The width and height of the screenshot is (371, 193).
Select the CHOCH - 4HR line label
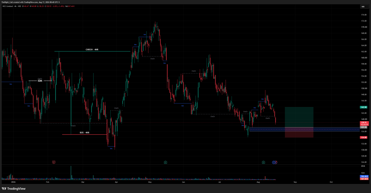pyautogui.click(x=92, y=50)
